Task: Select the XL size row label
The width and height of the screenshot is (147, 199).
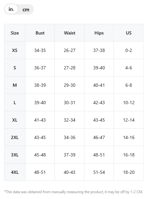Action: point(15,120)
